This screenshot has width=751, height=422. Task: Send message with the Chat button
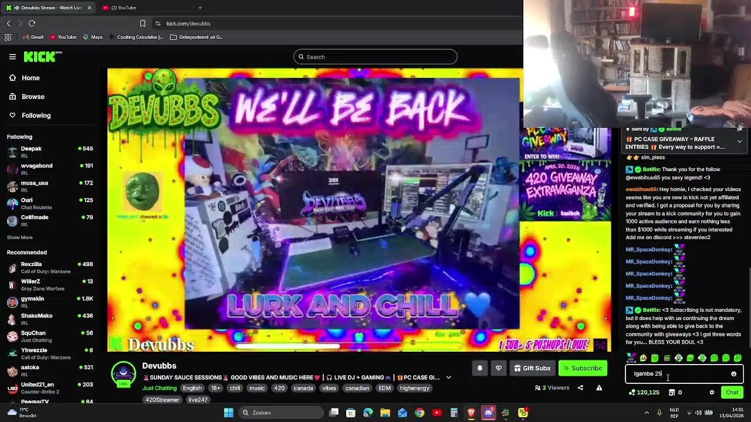(732, 393)
